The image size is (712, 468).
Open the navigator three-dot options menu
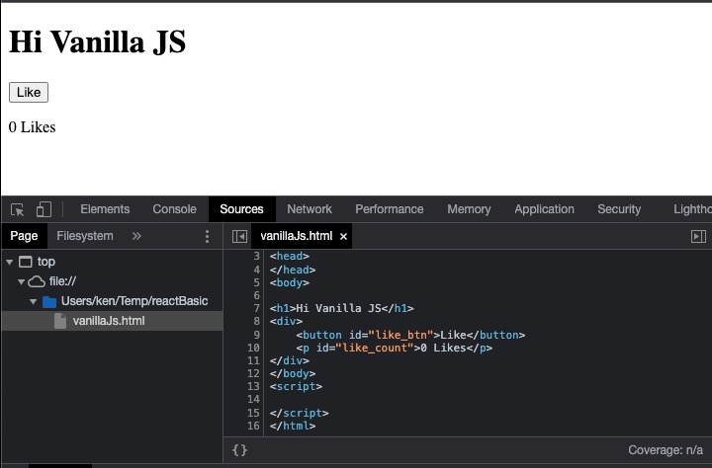[207, 236]
